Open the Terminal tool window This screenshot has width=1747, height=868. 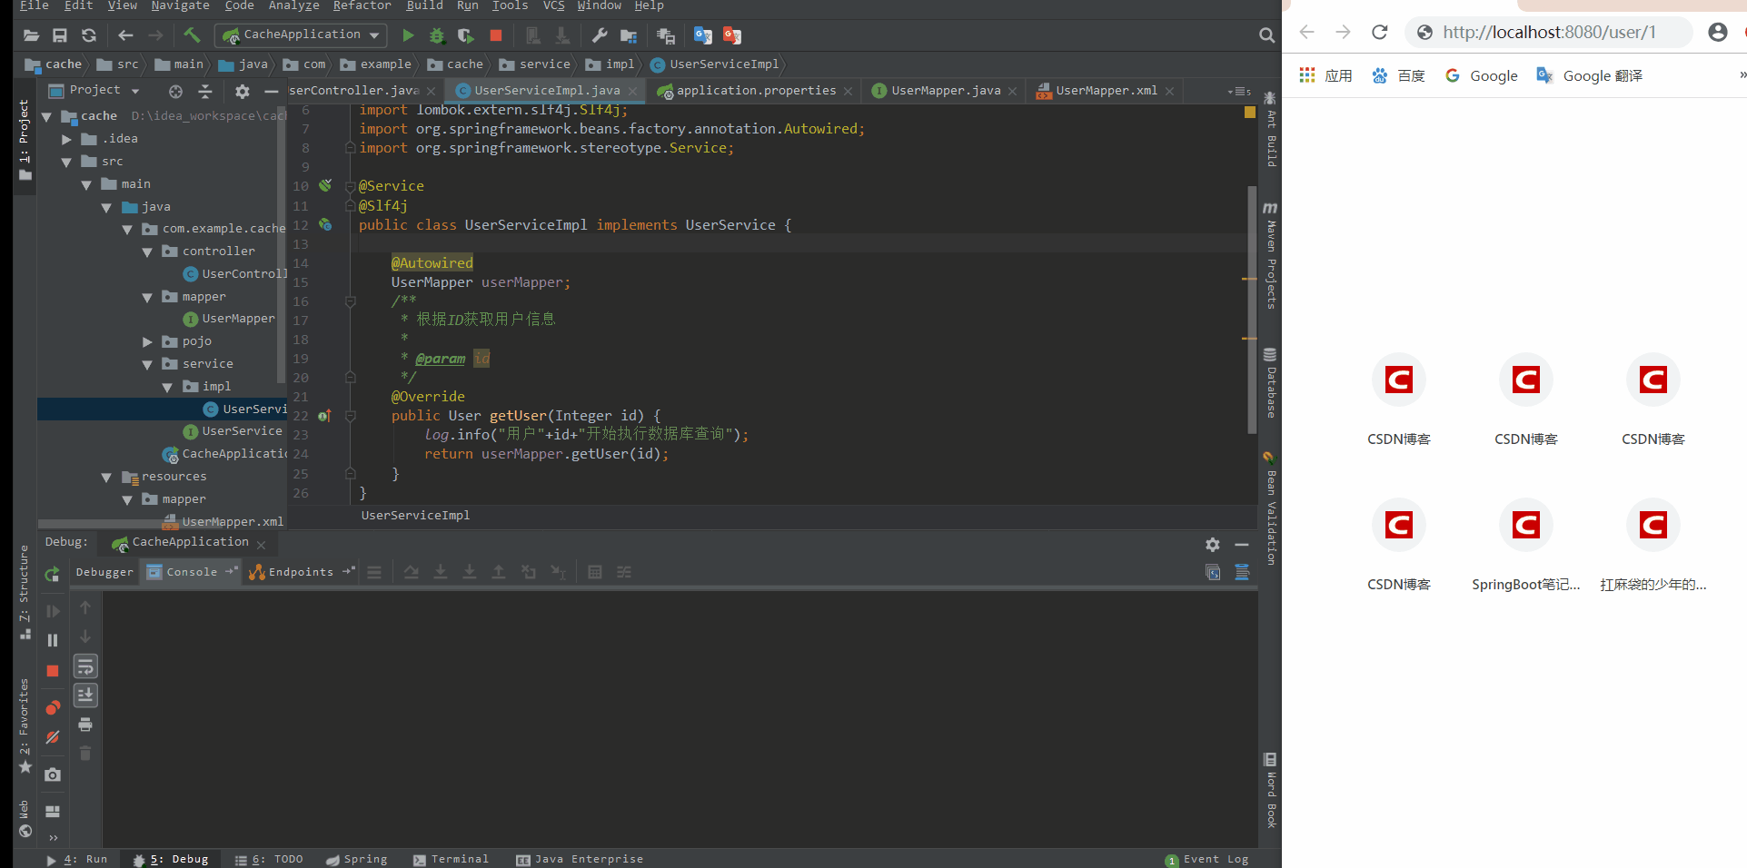click(451, 859)
